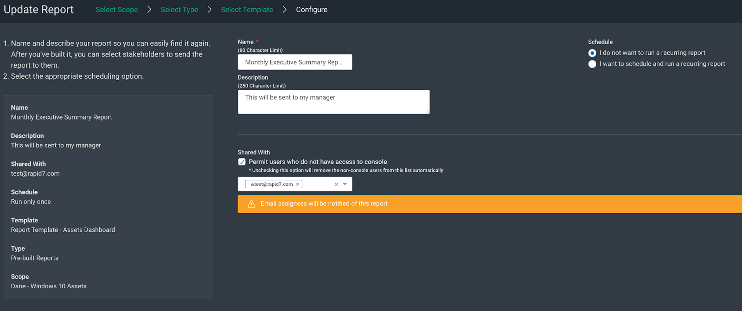
Task: Click the warning triangle in orange banner
Action: 251,204
